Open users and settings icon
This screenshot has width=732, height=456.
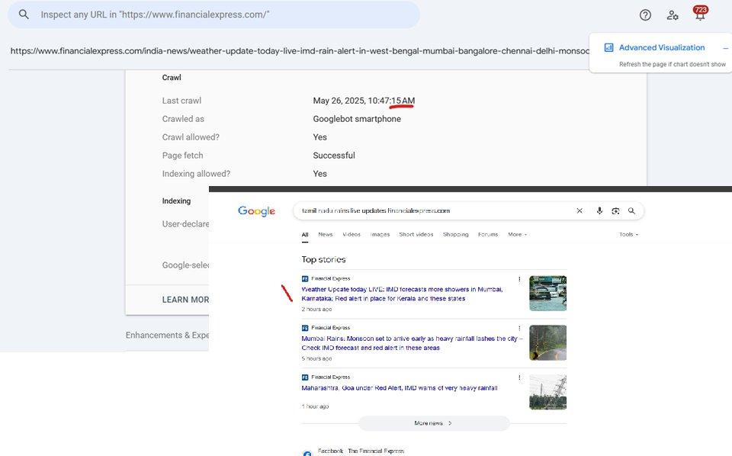673,15
